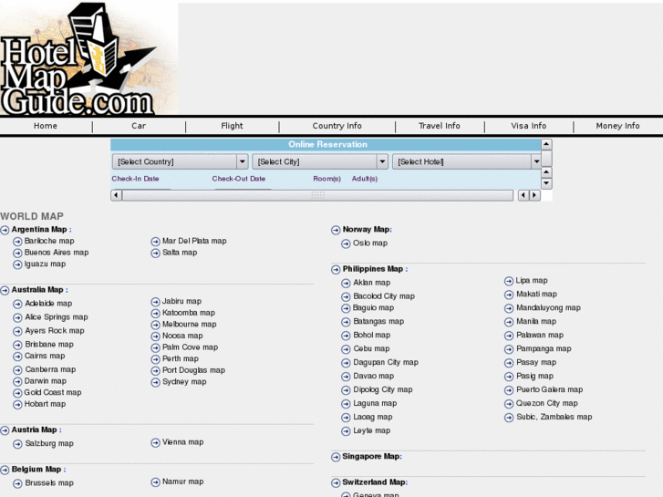Open the Canberra map link
This screenshot has height=497, width=663.
click(x=50, y=369)
